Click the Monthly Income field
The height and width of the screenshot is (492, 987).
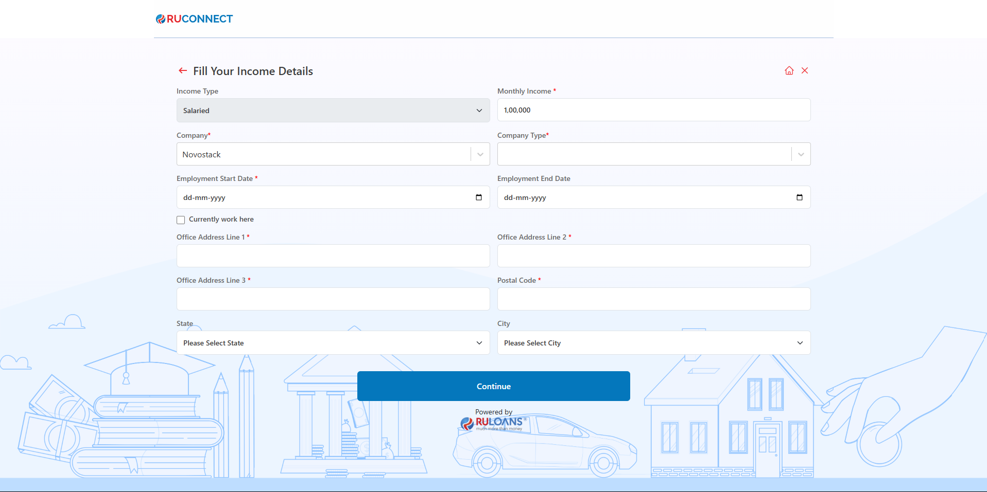pos(653,110)
